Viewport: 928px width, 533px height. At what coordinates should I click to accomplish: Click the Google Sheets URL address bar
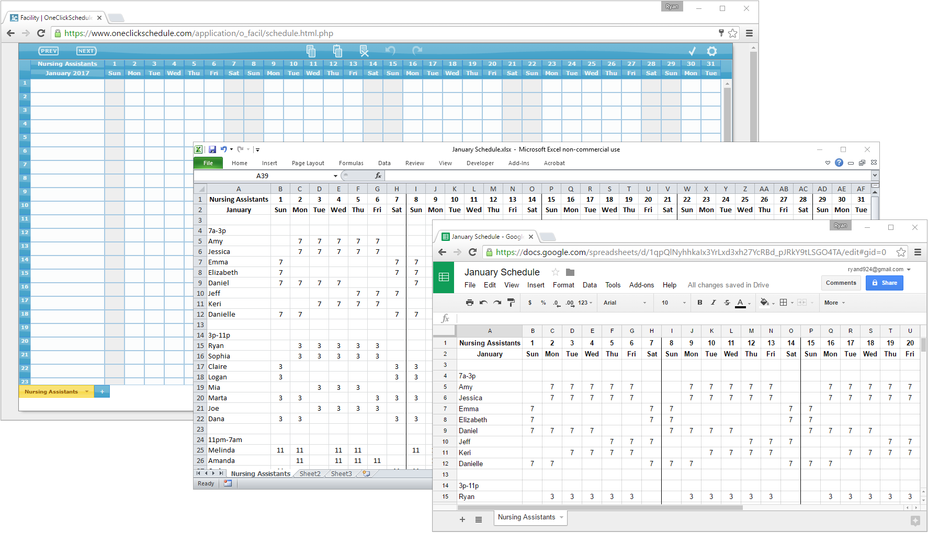[x=692, y=252]
